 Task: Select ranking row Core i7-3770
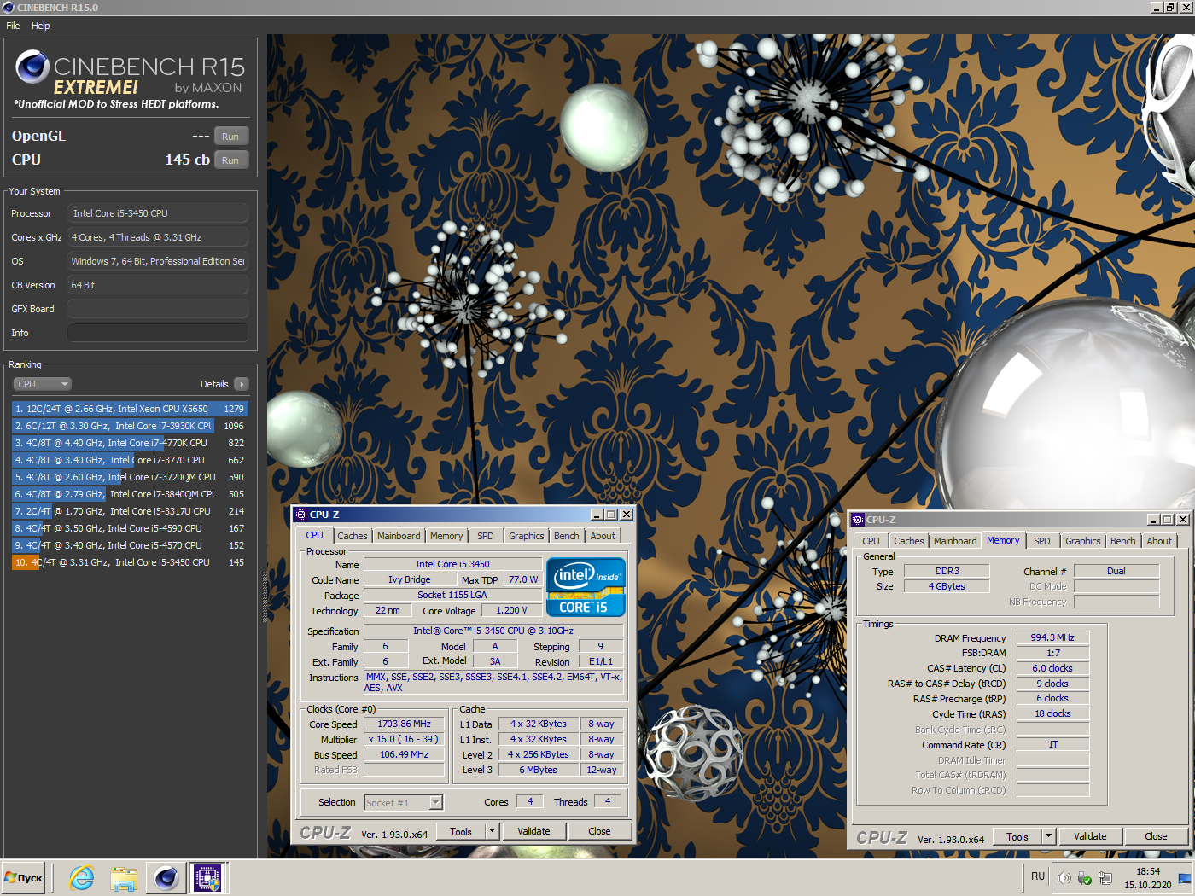pos(130,460)
